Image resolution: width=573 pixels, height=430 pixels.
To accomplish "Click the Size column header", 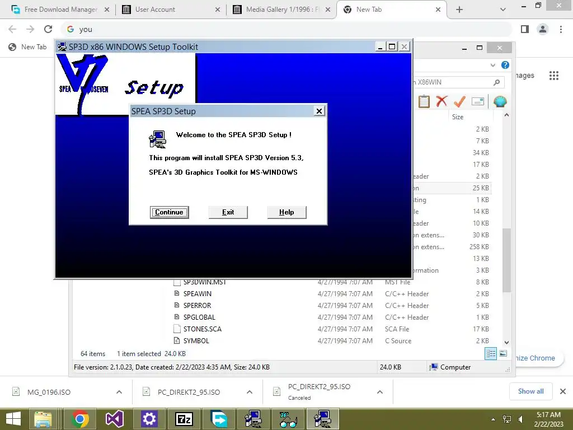I will tap(458, 117).
